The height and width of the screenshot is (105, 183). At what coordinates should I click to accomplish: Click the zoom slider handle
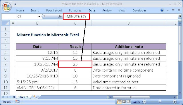(x=160, y=102)
